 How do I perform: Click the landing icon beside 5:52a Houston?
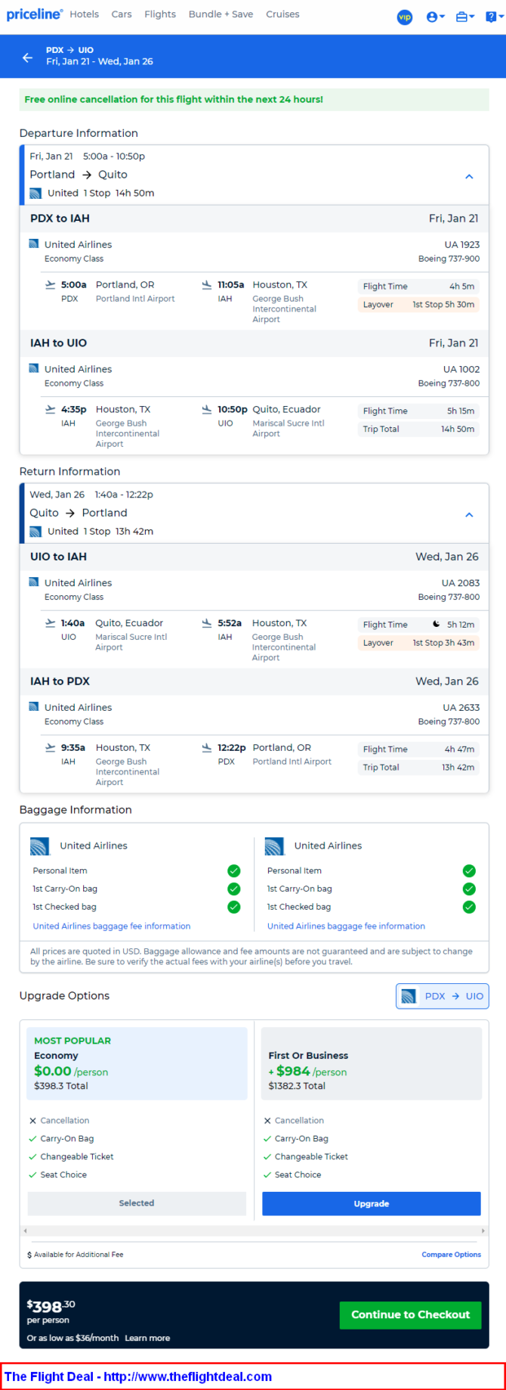tap(207, 623)
